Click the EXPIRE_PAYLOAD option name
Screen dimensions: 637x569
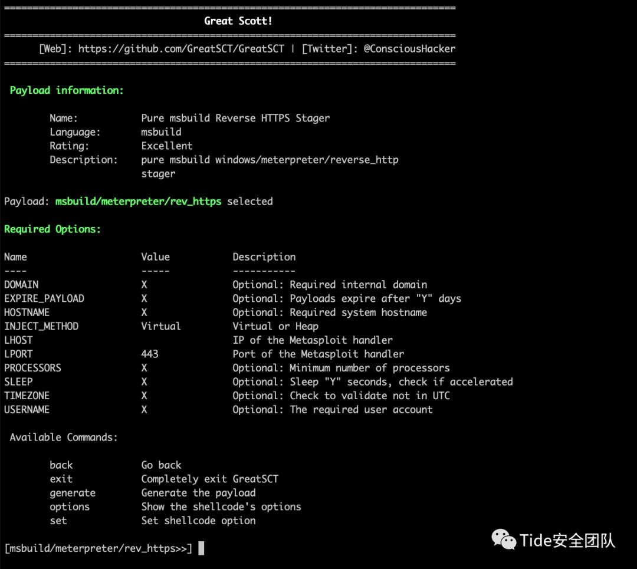(x=44, y=298)
